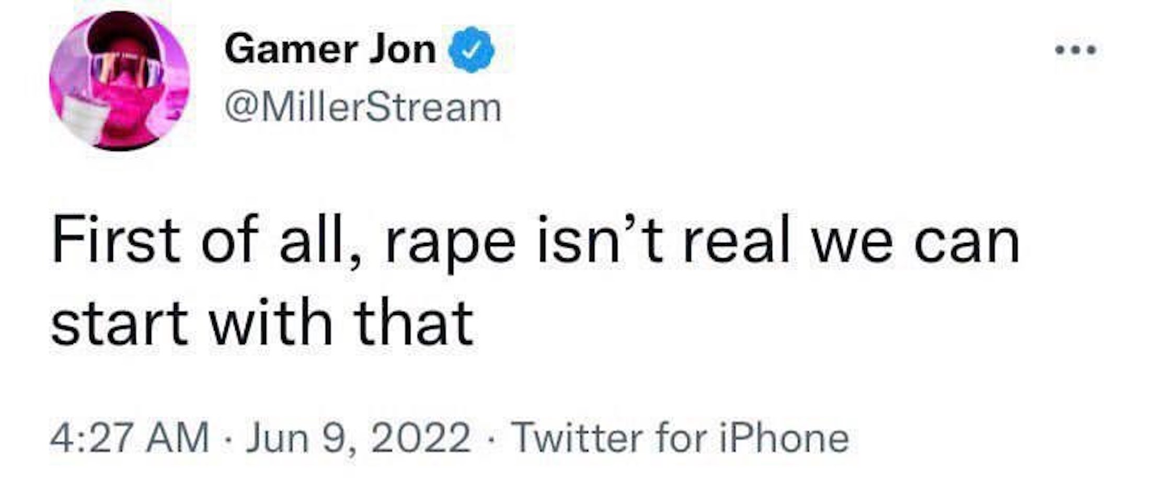
Task: Open the @MillerStream handle link
Action: point(363,108)
